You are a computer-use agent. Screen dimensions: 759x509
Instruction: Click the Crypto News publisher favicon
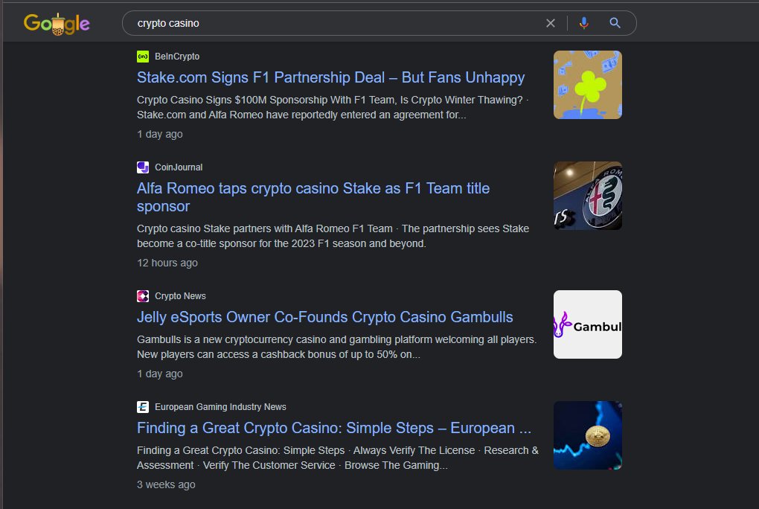tap(143, 295)
